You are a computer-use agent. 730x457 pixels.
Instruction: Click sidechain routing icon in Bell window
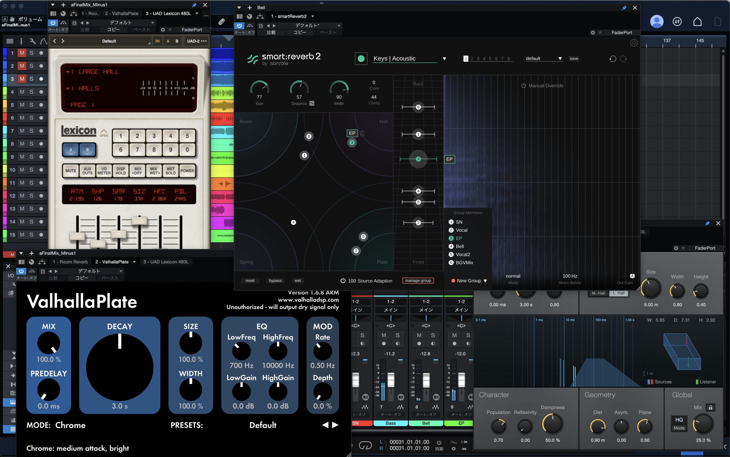click(260, 16)
